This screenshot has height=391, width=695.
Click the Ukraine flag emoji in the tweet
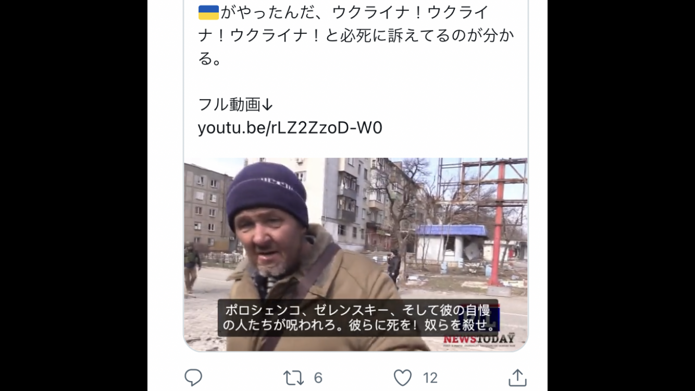coord(208,13)
